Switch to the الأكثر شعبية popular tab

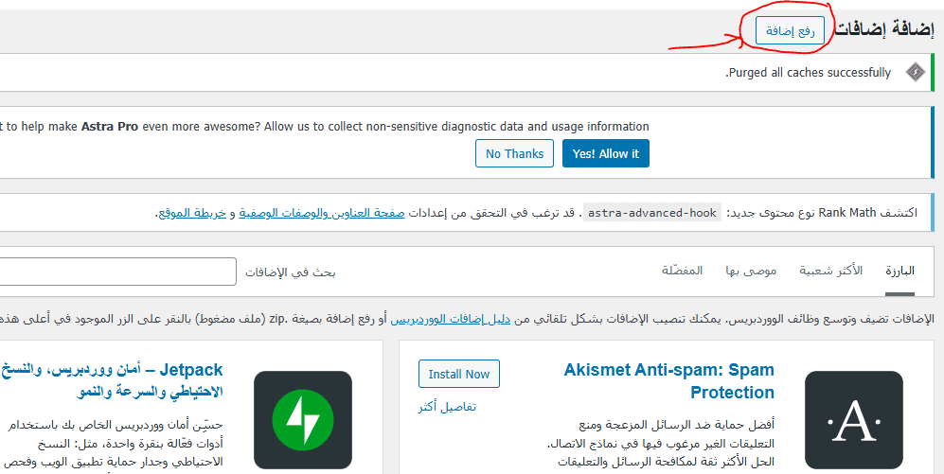(830, 271)
